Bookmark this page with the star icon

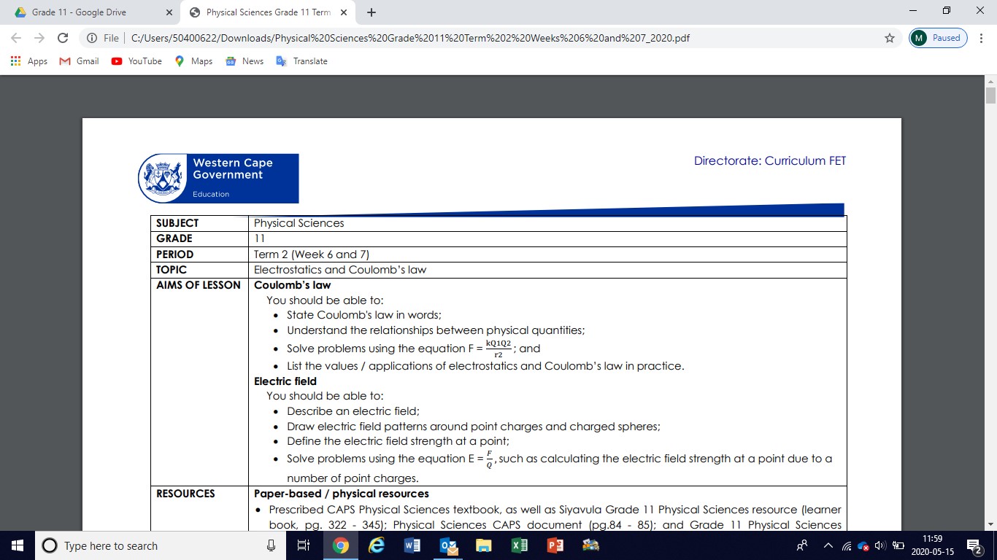pos(889,38)
